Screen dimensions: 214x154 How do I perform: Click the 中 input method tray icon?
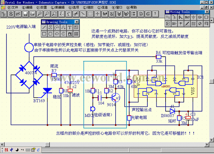tap(12, 150)
